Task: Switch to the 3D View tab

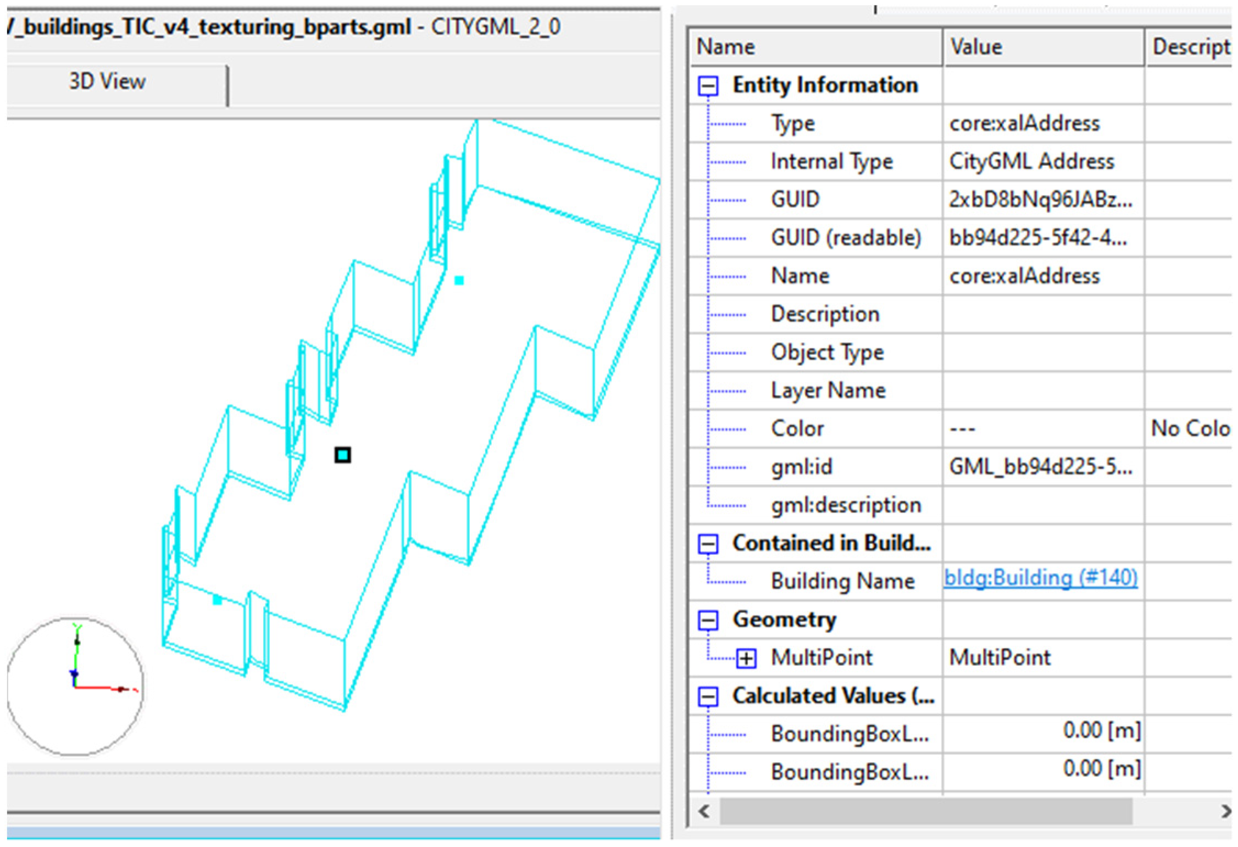Action: click(x=107, y=81)
